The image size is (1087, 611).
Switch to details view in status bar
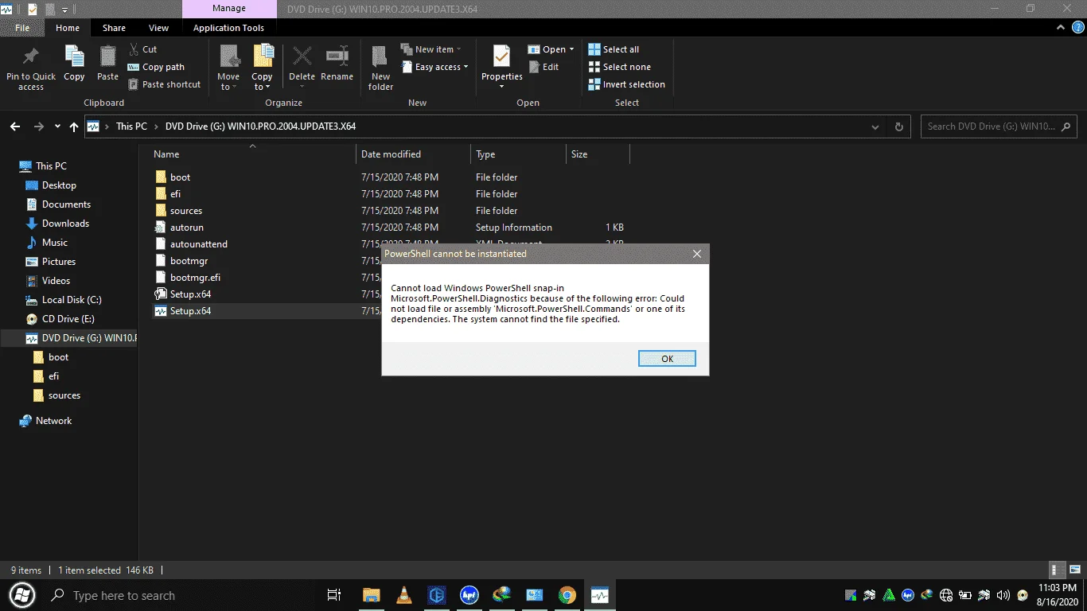coord(1058,570)
